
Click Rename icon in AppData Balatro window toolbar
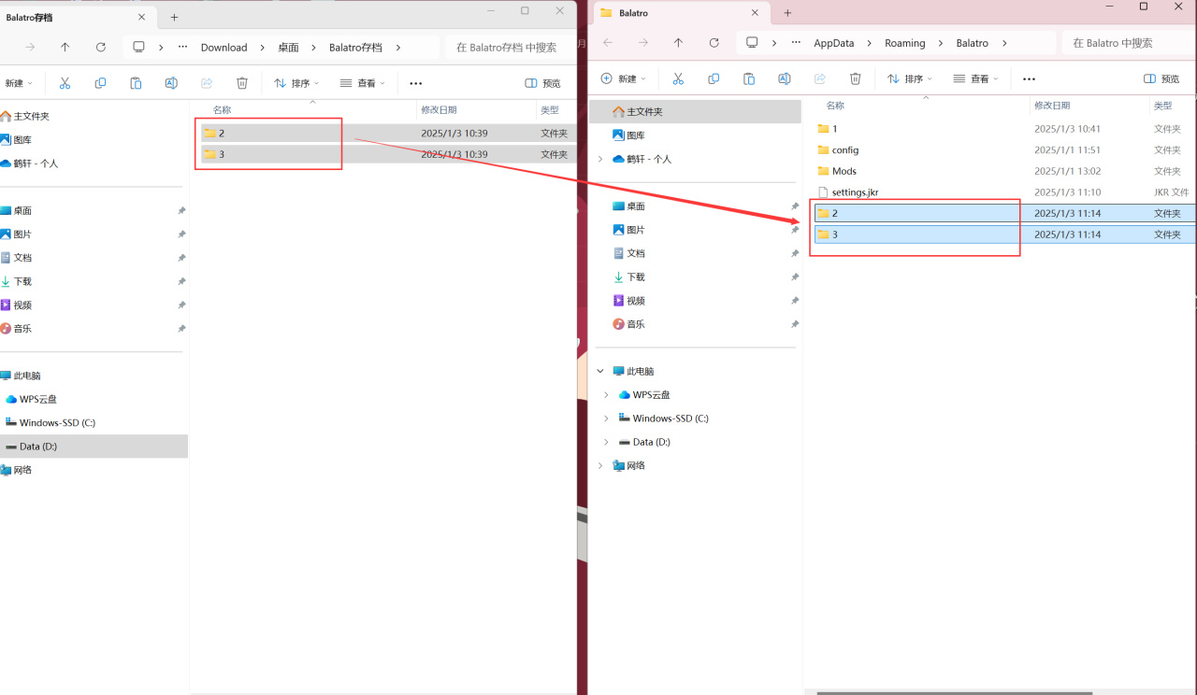(785, 78)
